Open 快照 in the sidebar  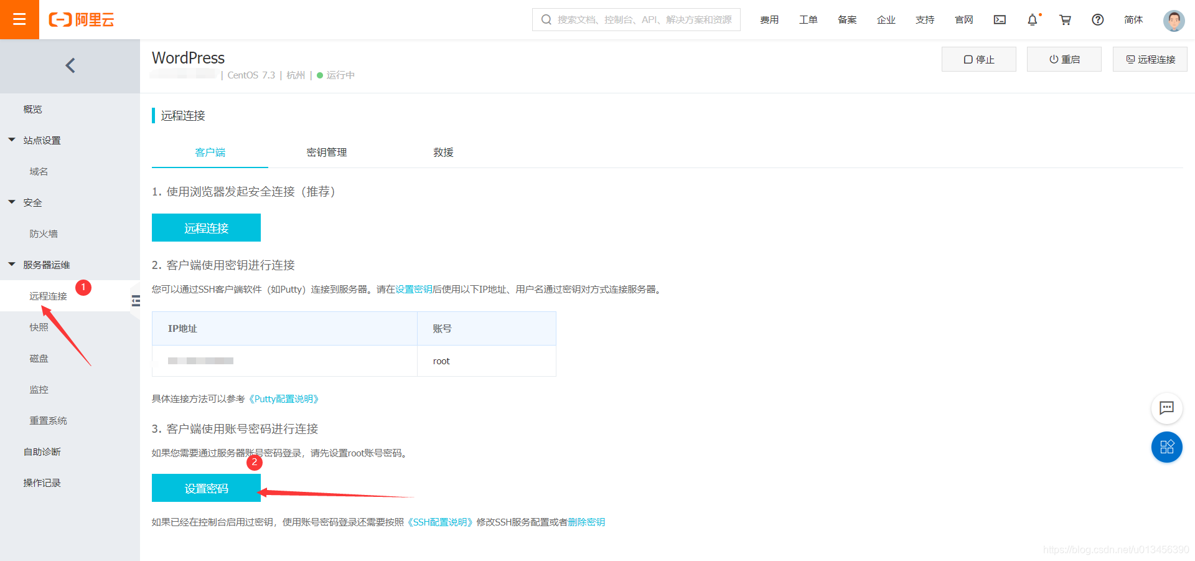pos(39,327)
